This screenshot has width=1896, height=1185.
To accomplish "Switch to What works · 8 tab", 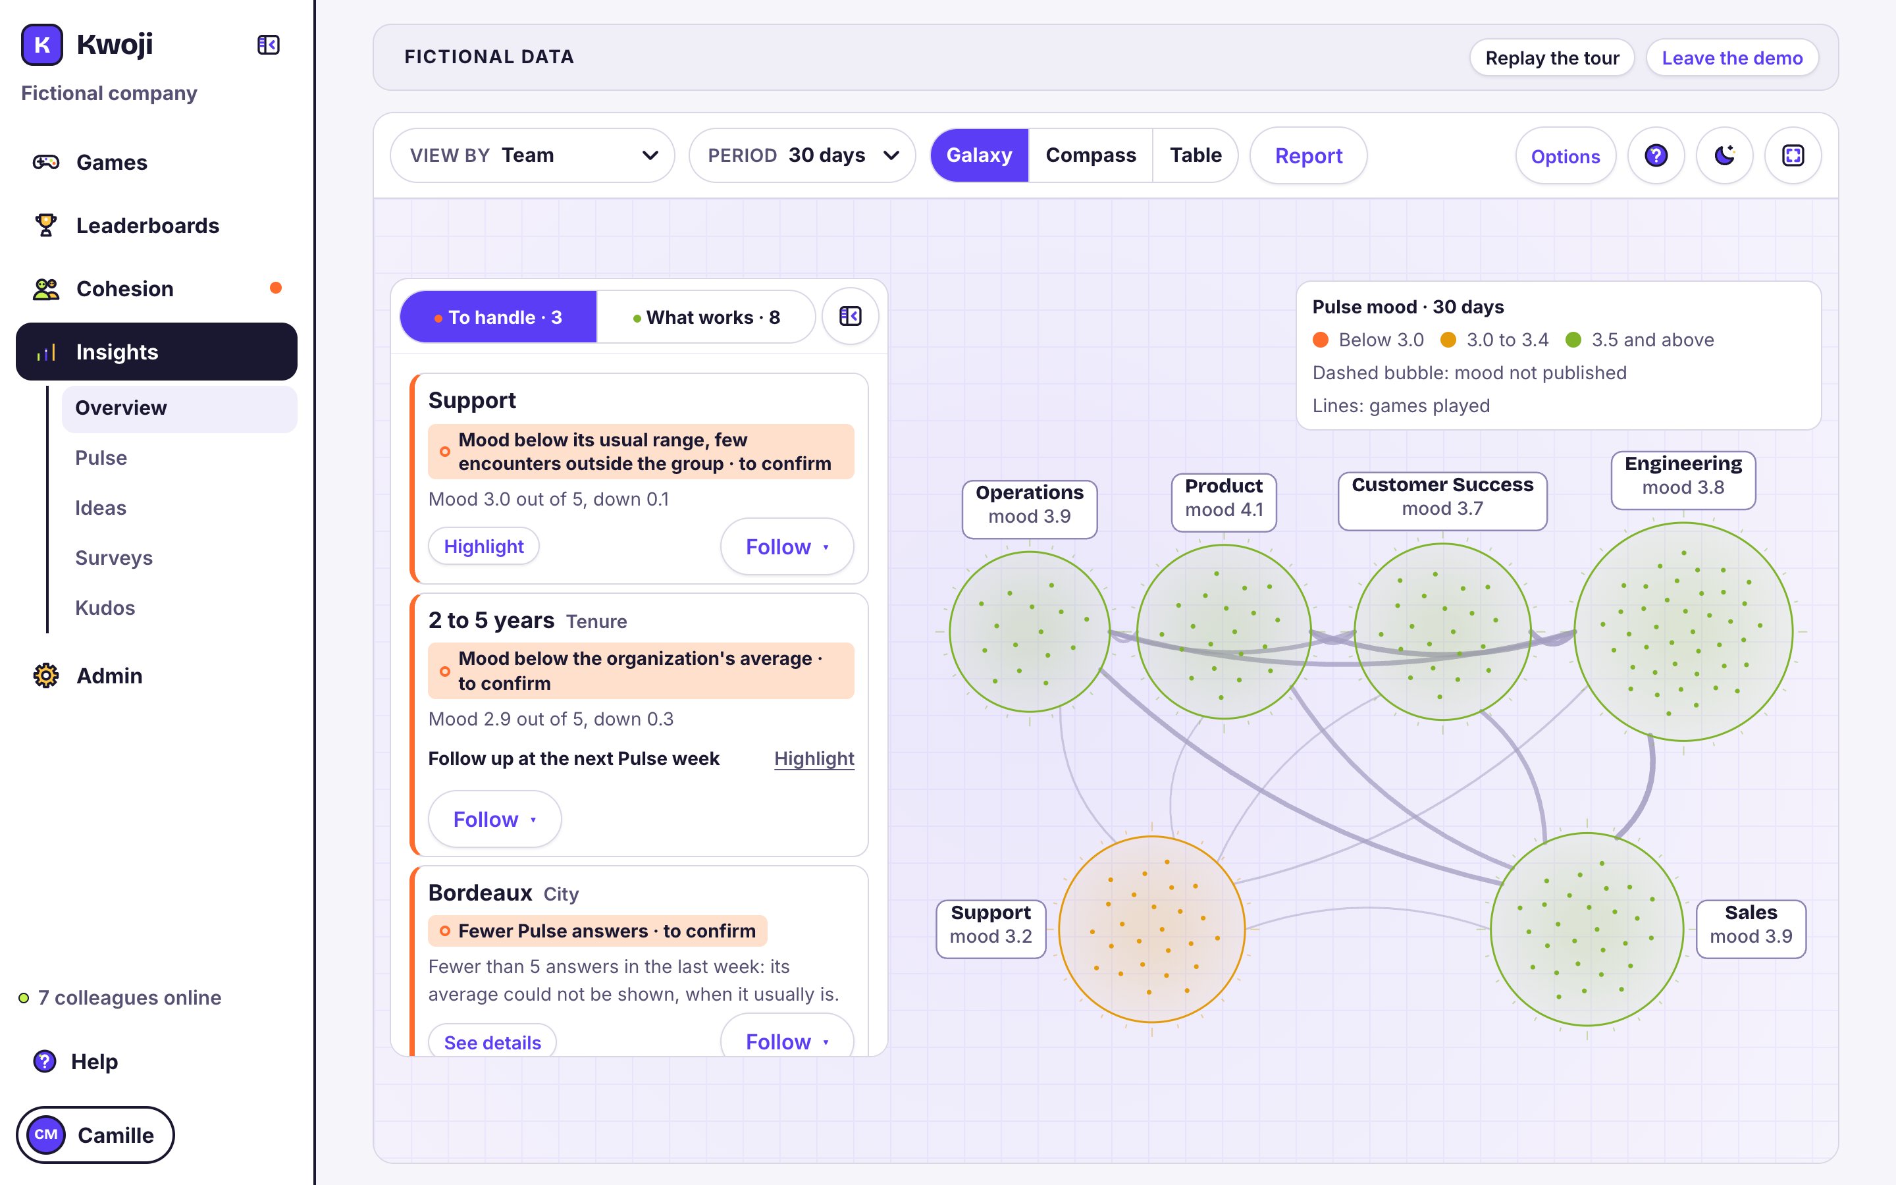I will pyautogui.click(x=706, y=317).
